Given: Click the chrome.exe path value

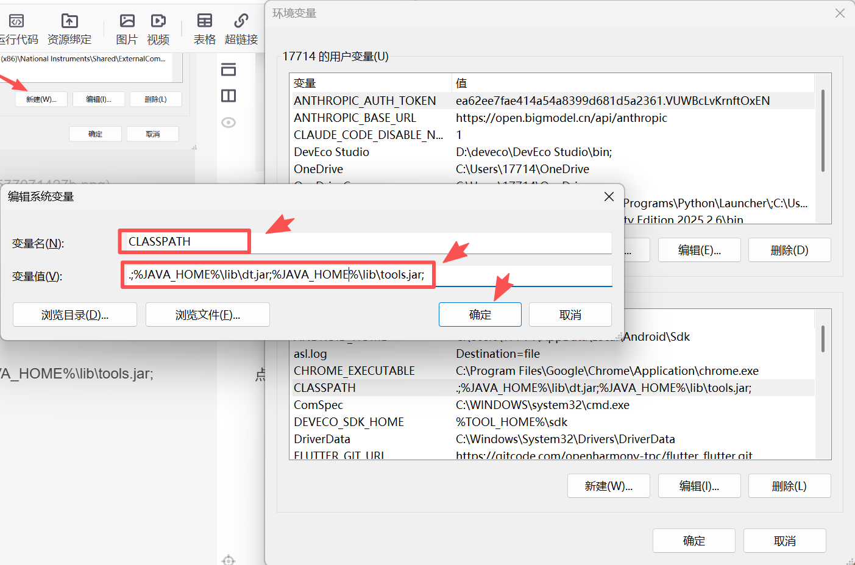Looking at the screenshot, I should 607,371.
